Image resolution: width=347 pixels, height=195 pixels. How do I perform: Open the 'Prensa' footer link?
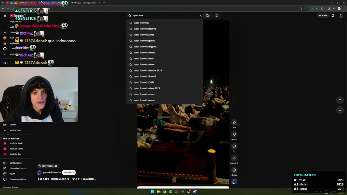(x=15, y=187)
